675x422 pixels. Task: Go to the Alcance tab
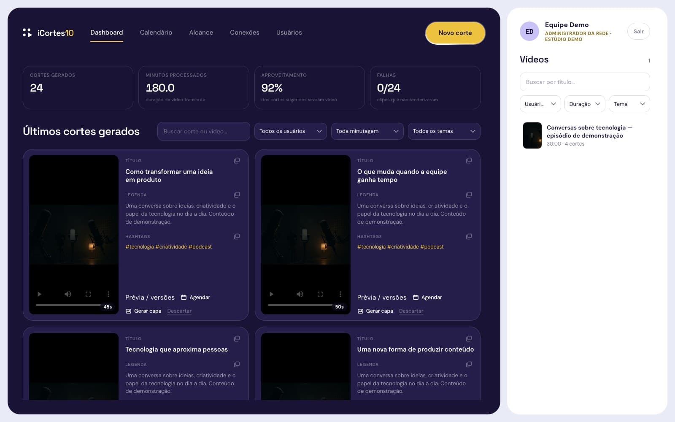[201, 32]
